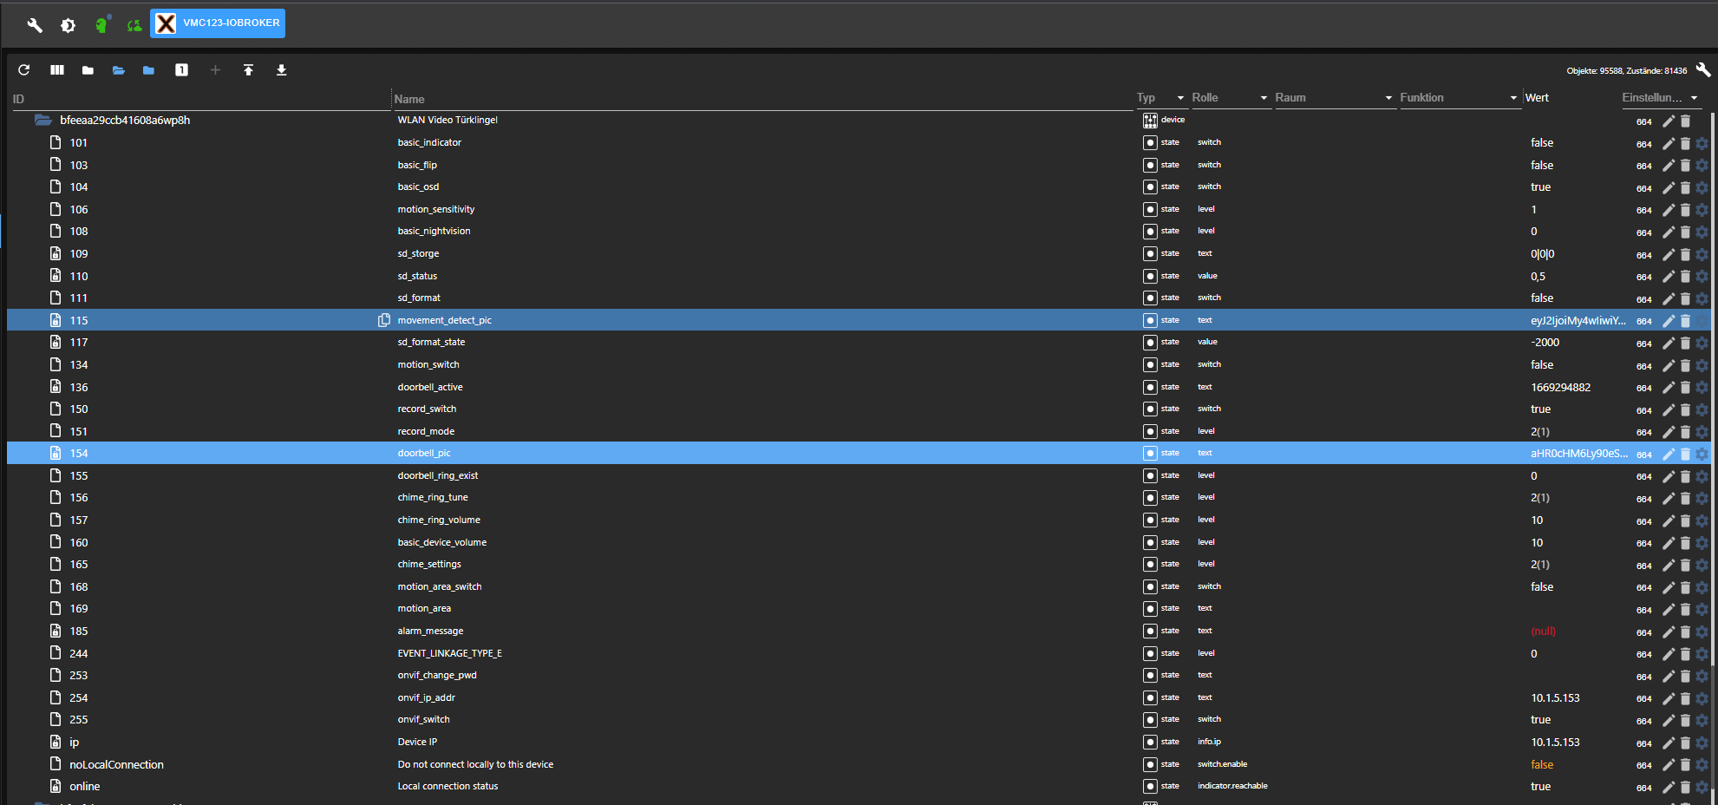Open the admin wrench menu
1718x805 pixels.
33,25
